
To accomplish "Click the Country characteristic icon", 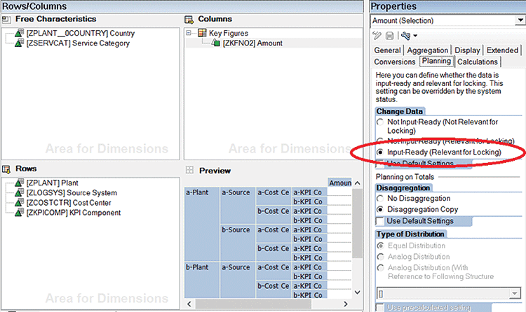I will coord(19,33).
